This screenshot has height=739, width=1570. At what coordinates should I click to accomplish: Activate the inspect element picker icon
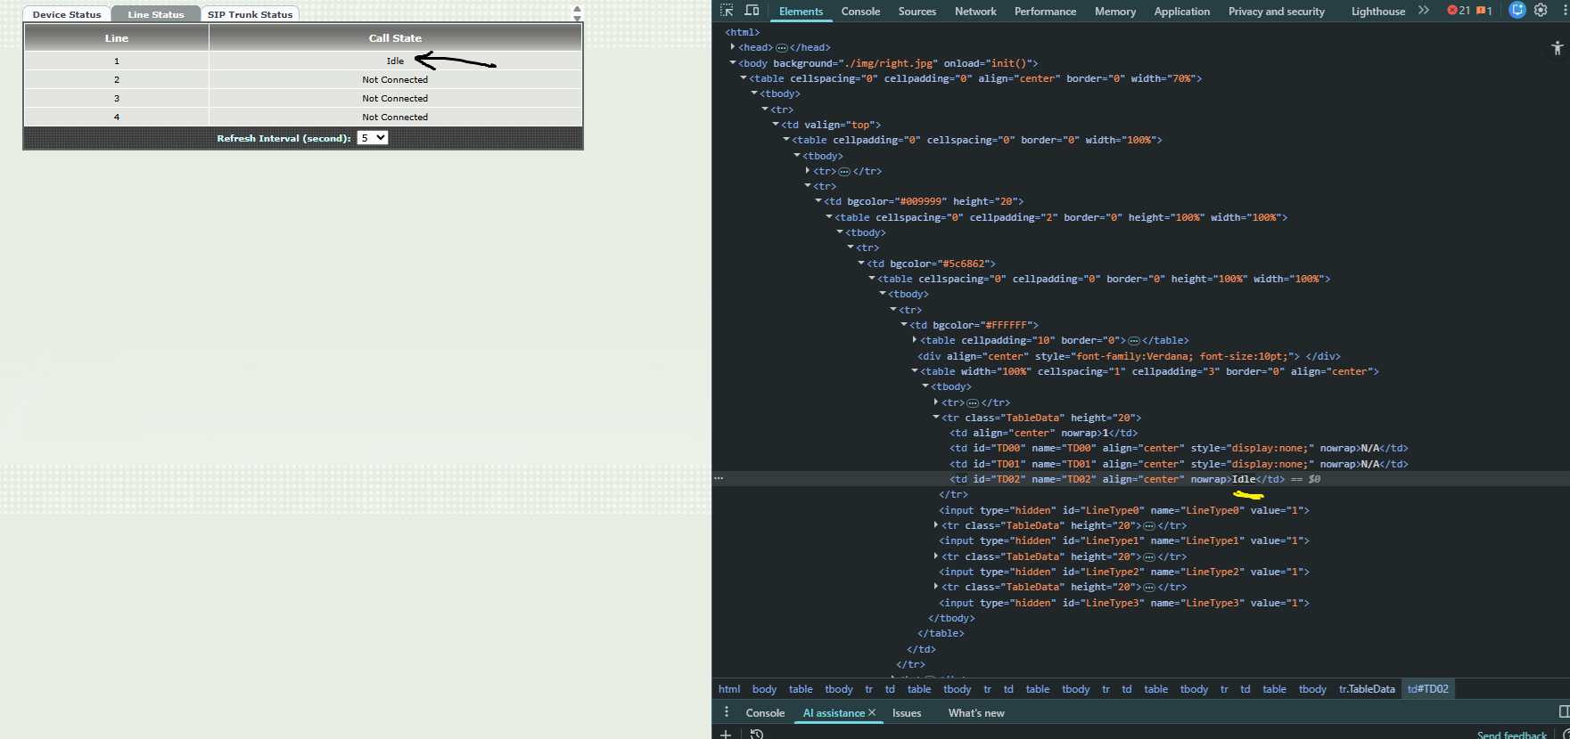pyautogui.click(x=727, y=11)
